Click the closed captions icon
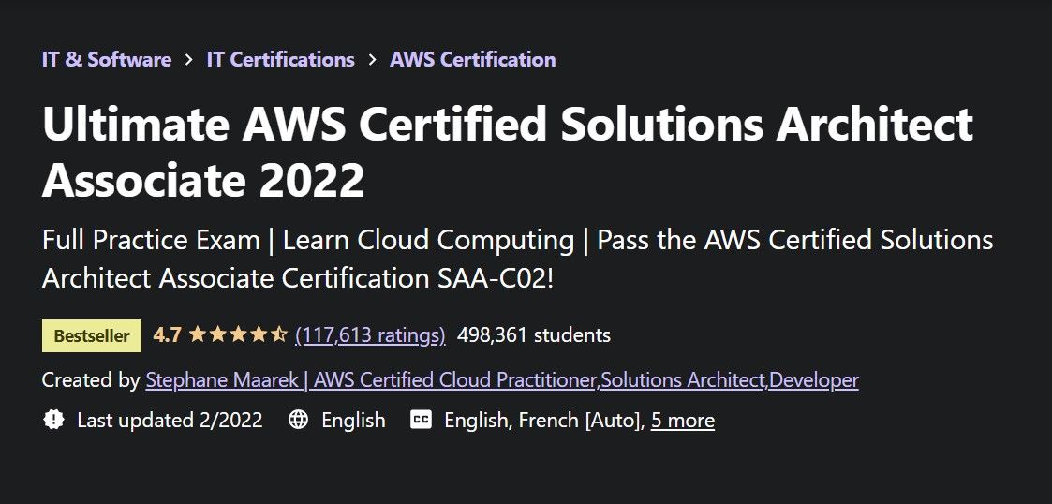The height and width of the screenshot is (504, 1052). 421,421
